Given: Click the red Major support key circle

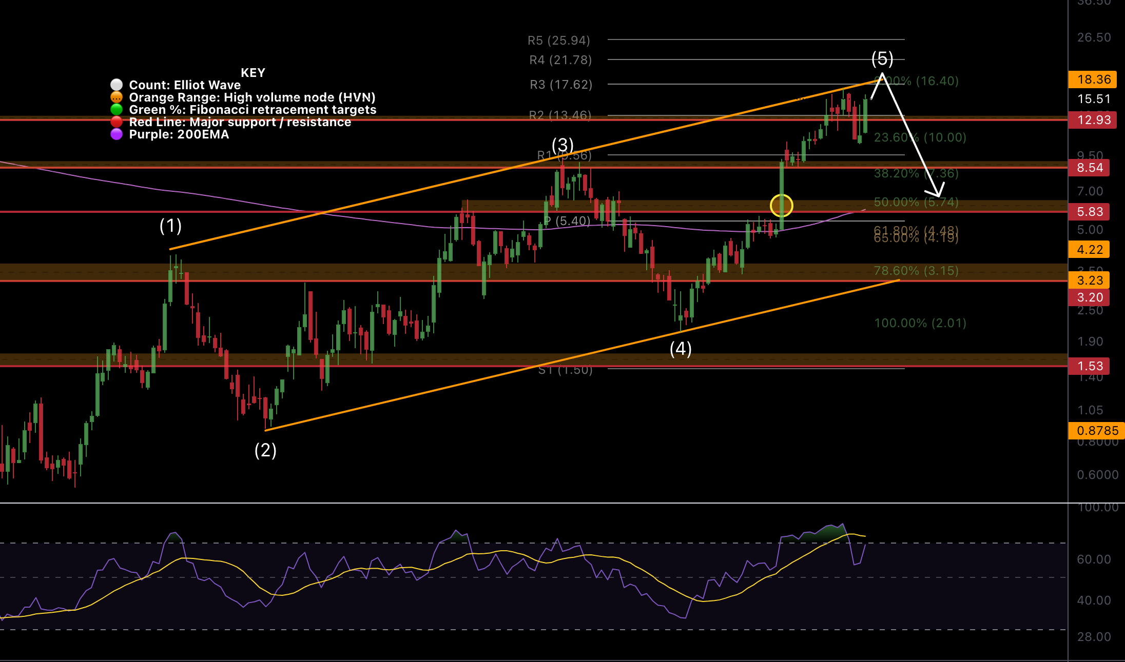Looking at the screenshot, I should pyautogui.click(x=117, y=122).
